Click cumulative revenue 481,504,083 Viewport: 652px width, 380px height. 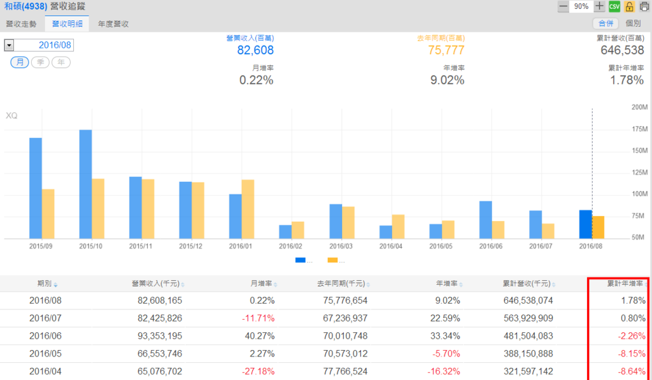[x=528, y=336]
